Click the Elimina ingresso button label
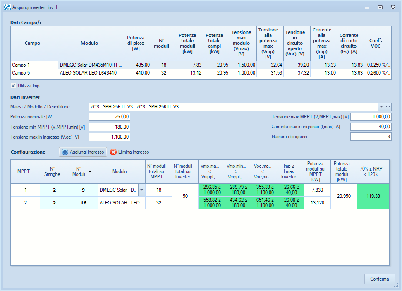This screenshot has height=291, width=402. click(x=133, y=152)
